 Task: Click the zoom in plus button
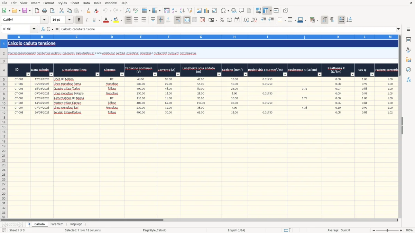pyautogui.click(x=401, y=230)
